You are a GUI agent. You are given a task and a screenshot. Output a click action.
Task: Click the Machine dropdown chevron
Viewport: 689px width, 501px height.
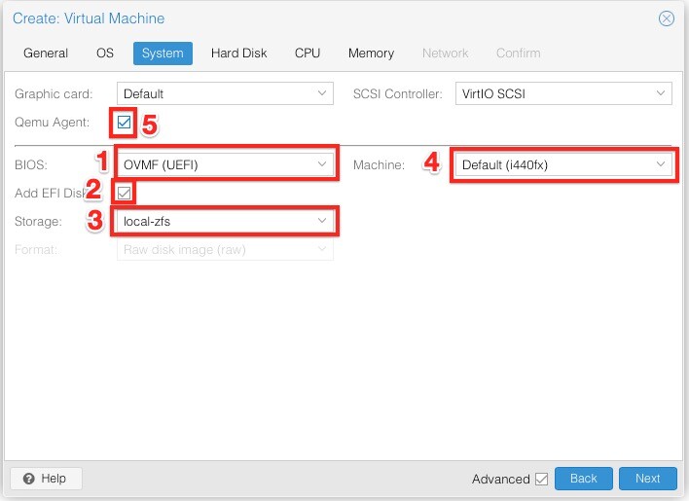pos(661,164)
